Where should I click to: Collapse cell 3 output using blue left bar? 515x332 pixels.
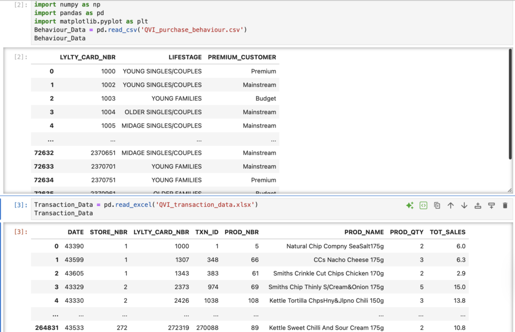coord(2,276)
